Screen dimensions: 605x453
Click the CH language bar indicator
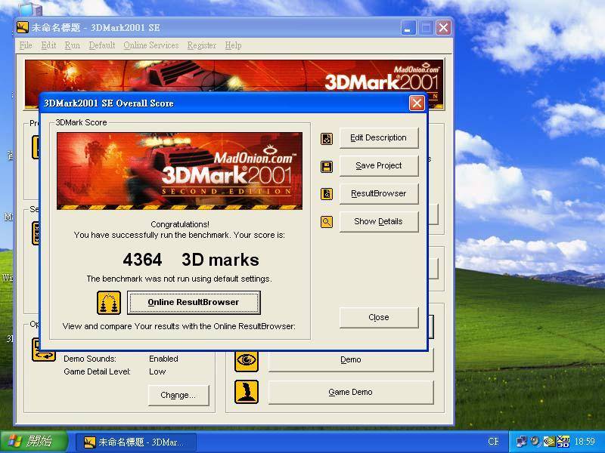(493, 442)
